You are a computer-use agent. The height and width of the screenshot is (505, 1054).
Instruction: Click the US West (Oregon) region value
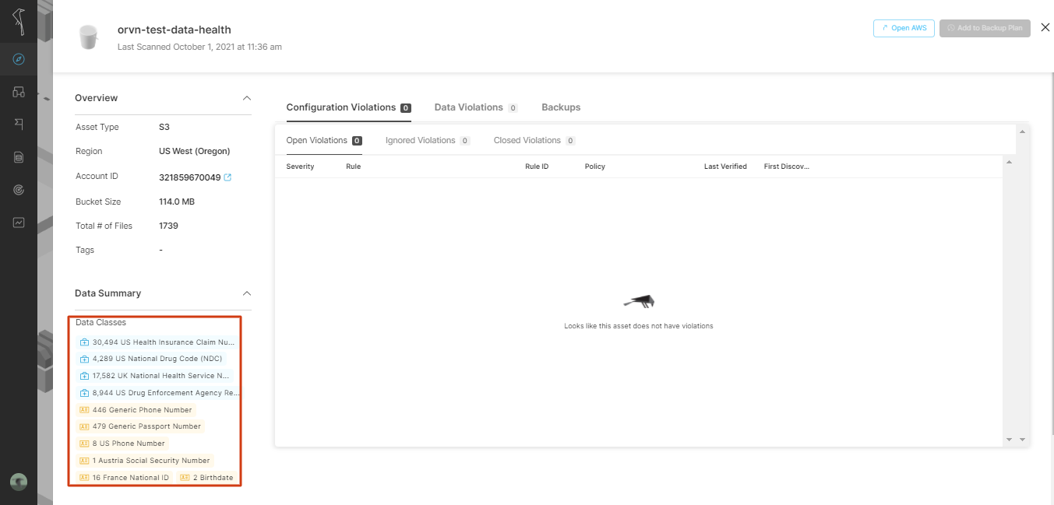[x=195, y=151]
